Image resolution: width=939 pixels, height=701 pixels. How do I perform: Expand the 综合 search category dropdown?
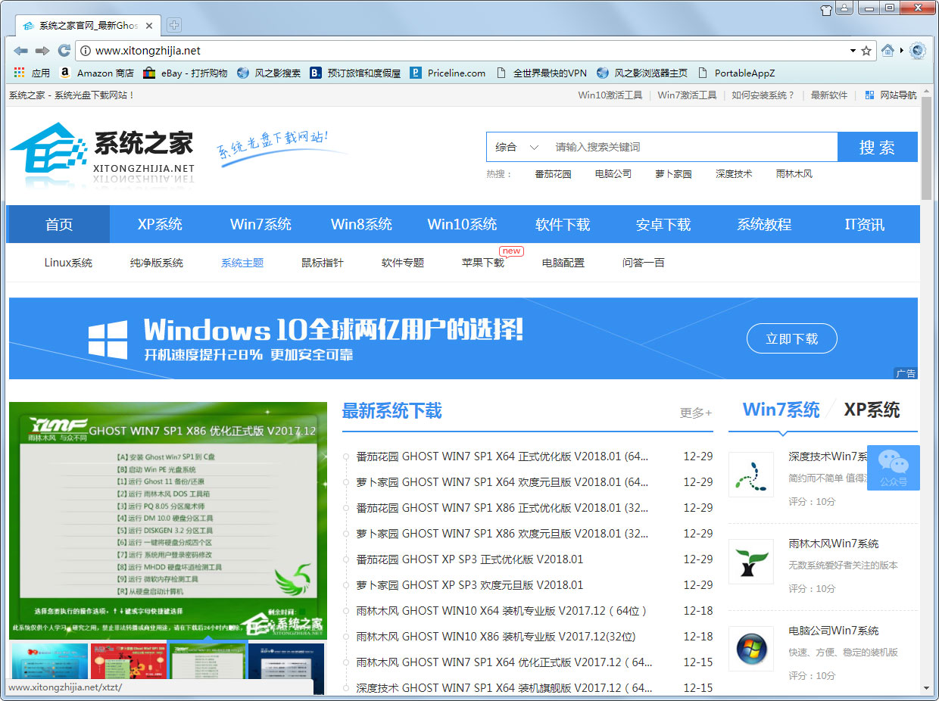coord(517,147)
